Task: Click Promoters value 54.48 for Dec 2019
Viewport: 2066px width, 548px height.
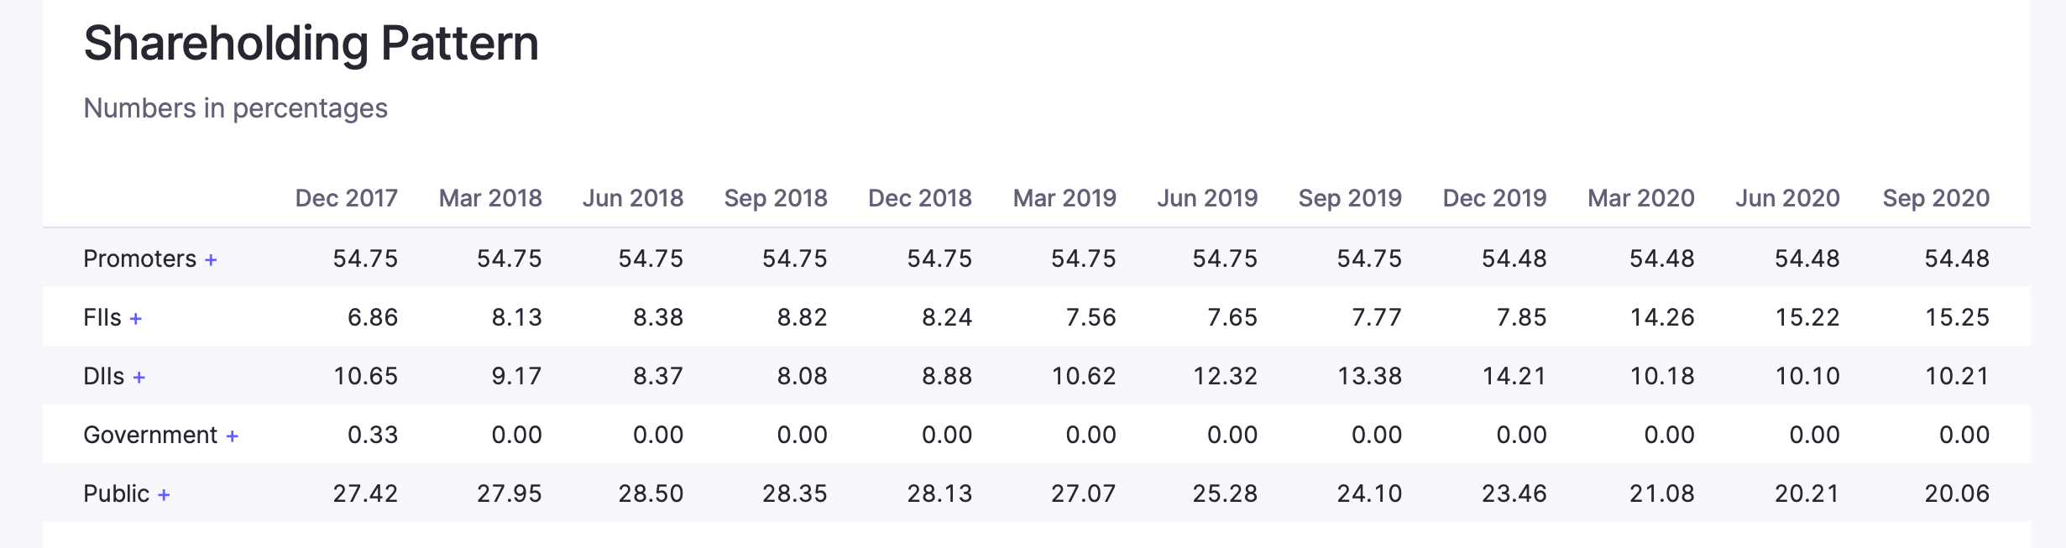Action: 1514,258
